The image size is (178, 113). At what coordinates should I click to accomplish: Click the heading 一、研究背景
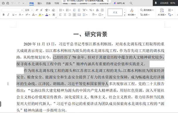(x=90, y=34)
